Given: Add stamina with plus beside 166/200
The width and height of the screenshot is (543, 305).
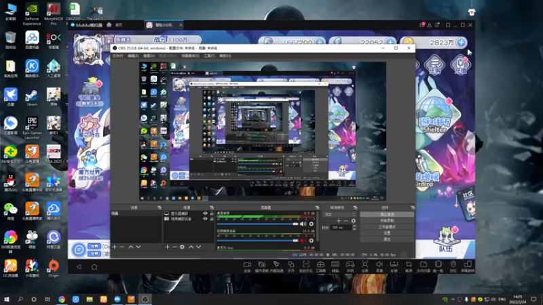Looking at the screenshot, I should click(320, 42).
